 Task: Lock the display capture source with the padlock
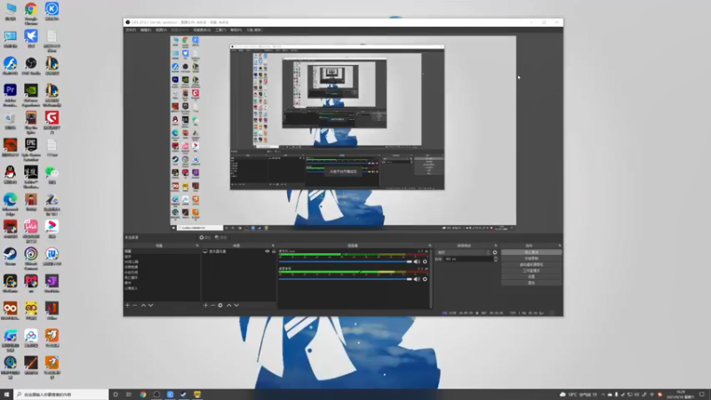[x=274, y=252]
